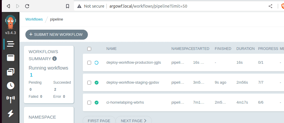Open Cluster Workflow Templates sidebar icon
The image size is (284, 123).
point(11,72)
